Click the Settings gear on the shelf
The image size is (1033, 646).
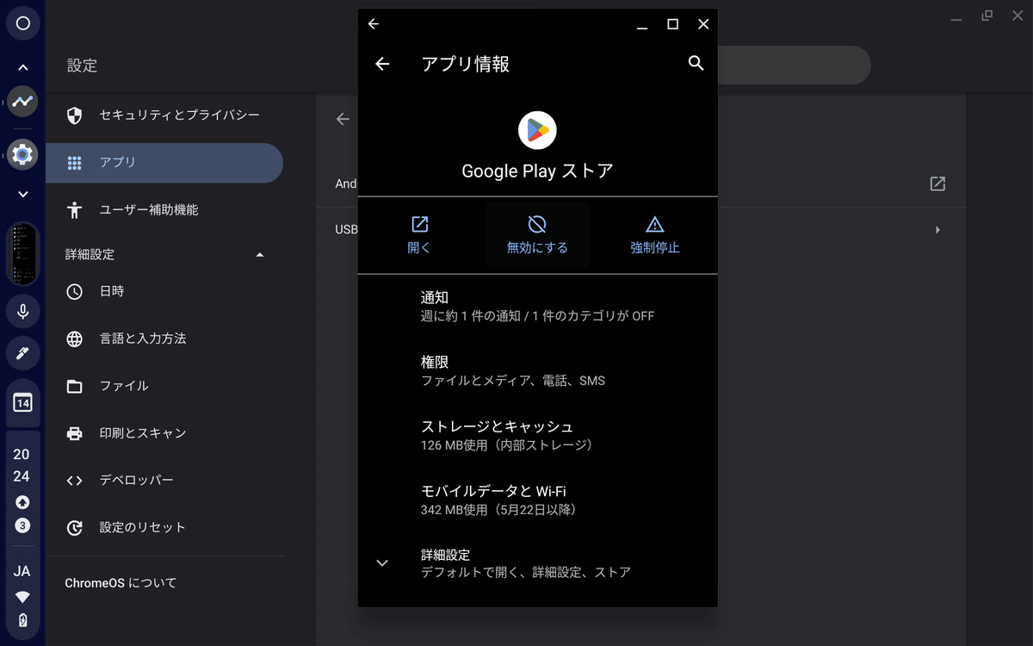pyautogui.click(x=23, y=155)
